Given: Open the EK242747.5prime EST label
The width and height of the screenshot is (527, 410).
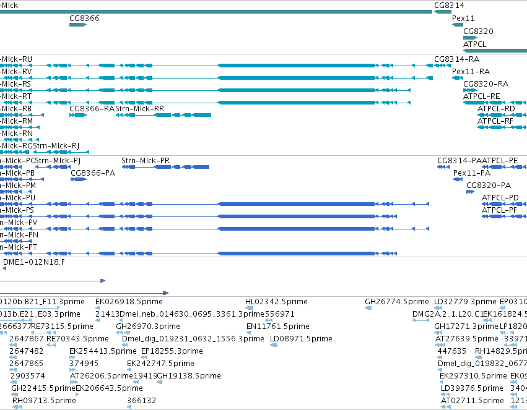Looking at the screenshot, I should click(x=160, y=364).
